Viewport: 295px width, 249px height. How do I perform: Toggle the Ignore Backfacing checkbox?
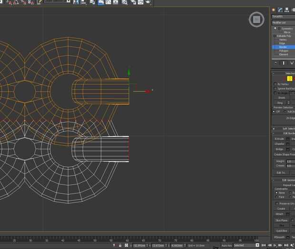(275, 89)
